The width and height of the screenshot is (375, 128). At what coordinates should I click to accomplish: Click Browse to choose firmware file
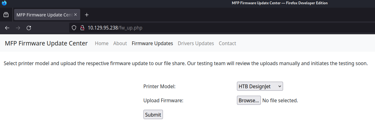tap(249, 100)
